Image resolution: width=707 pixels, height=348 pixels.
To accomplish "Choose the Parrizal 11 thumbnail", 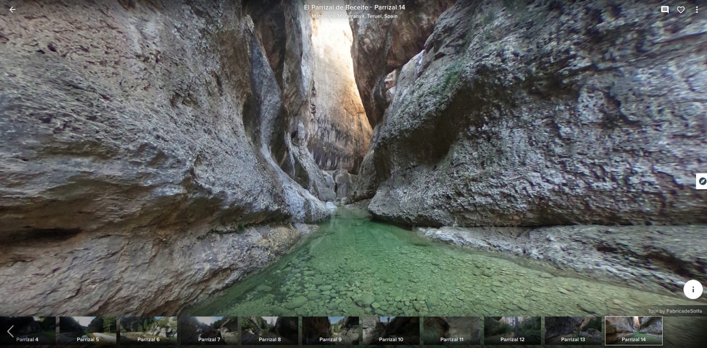I will coord(452,331).
